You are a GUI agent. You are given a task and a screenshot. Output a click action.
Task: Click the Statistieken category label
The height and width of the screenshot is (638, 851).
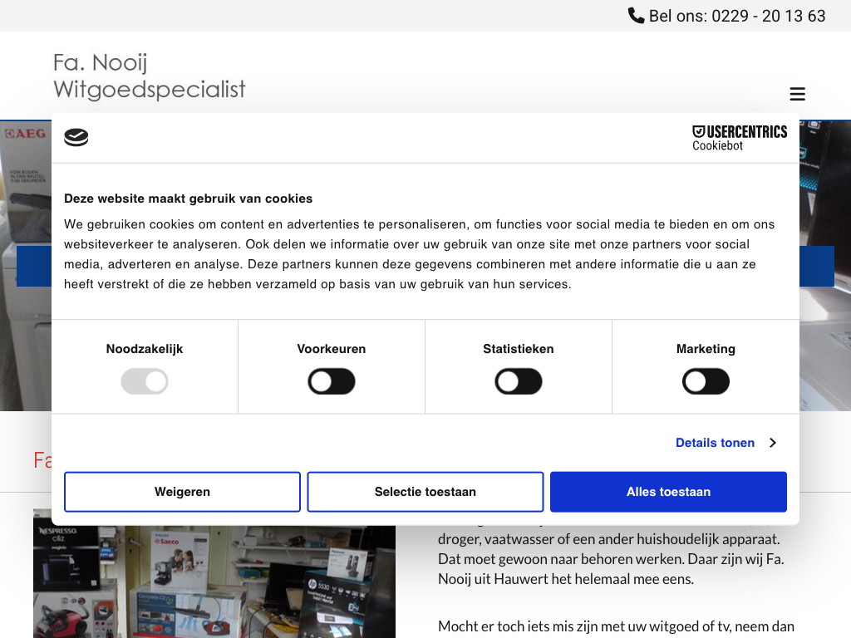pos(519,349)
